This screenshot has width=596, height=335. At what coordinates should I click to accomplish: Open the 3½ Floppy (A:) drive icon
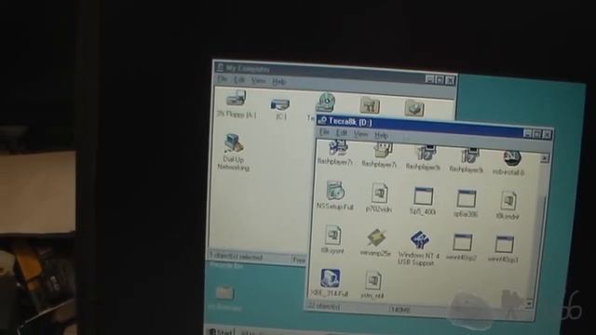(x=236, y=98)
